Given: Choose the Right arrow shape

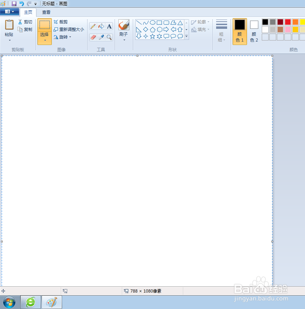Looking at the screenshot, I should tap(166, 30).
